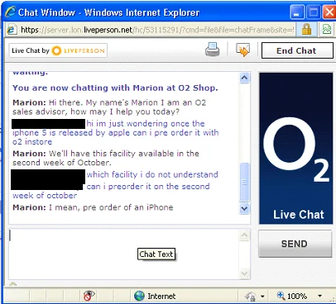Click the address bar URL
Screen dimensions: 336x304
click(157, 30)
